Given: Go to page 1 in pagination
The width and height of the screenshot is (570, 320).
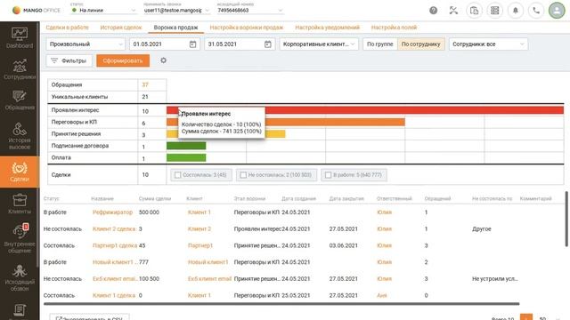Looking at the screenshot, I should pyautogui.click(x=526, y=317).
